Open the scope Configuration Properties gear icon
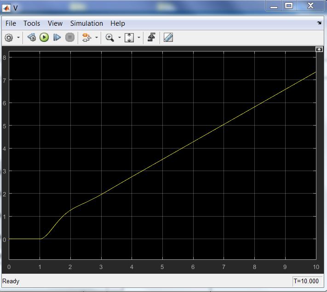The width and height of the screenshot is (327, 292). point(9,38)
